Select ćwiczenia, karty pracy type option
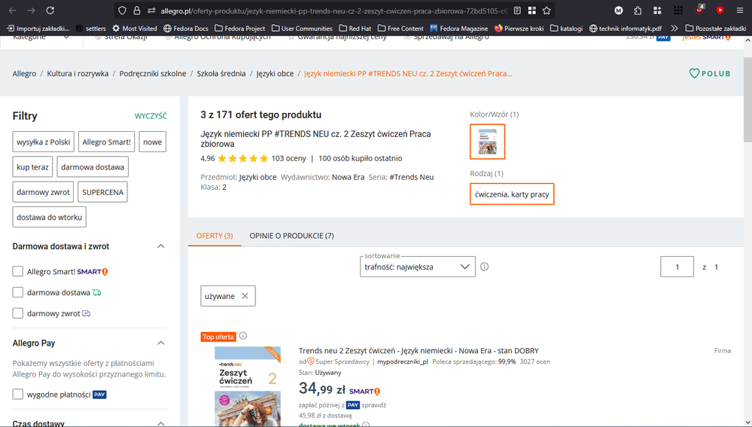The image size is (752, 427). (x=512, y=194)
